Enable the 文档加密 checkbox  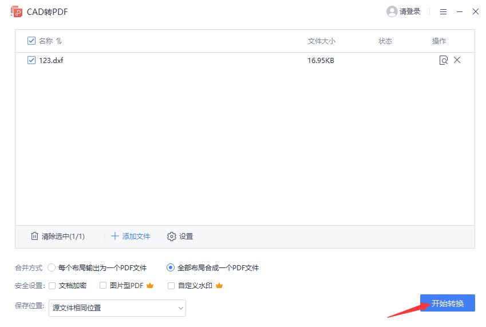[52, 285]
